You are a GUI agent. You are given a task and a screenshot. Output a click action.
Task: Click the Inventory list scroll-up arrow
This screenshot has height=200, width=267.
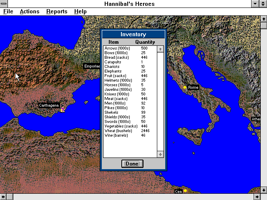pos(160,49)
